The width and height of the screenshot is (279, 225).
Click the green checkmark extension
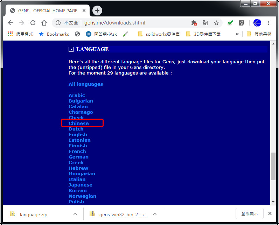[x=230, y=23]
